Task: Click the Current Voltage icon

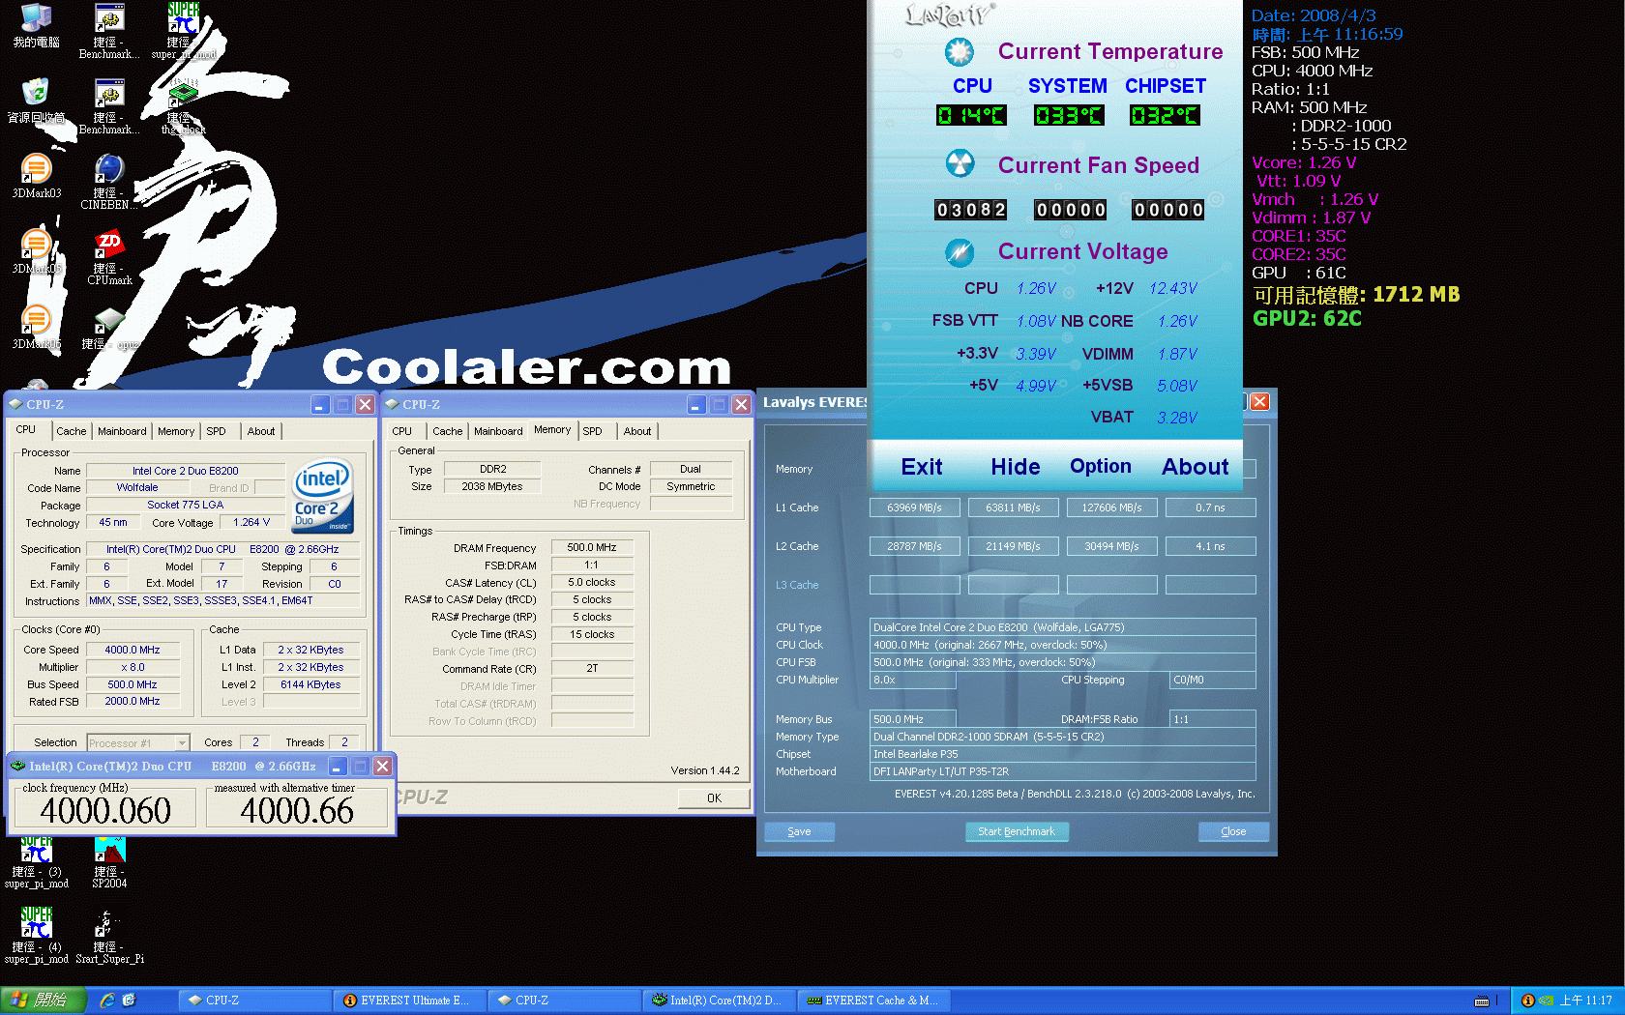Action: 960,252
